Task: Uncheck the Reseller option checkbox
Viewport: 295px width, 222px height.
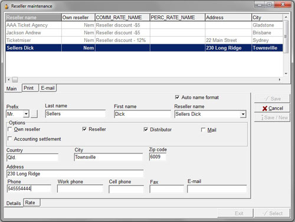Action: [84, 129]
